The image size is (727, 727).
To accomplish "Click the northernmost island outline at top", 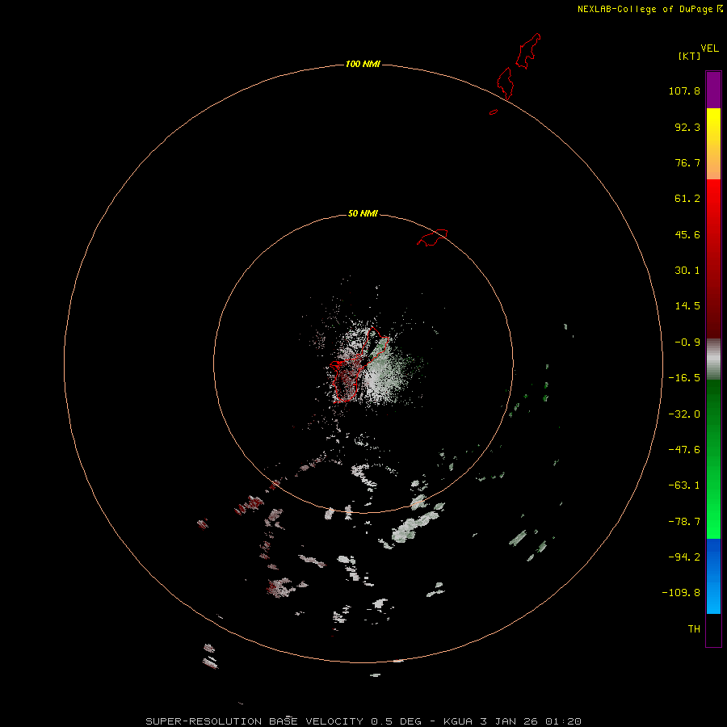I will (x=528, y=51).
